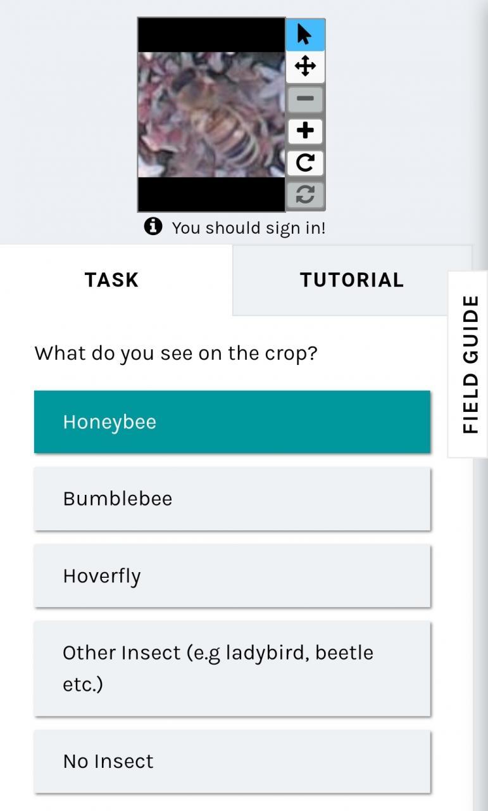
Task: Pick the Hoverfly answer
Action: (232, 576)
